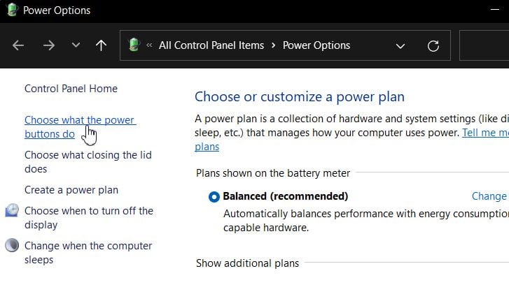Image resolution: width=509 pixels, height=308 pixels.
Task: Open Choose what the power buttons do
Action: [81, 127]
